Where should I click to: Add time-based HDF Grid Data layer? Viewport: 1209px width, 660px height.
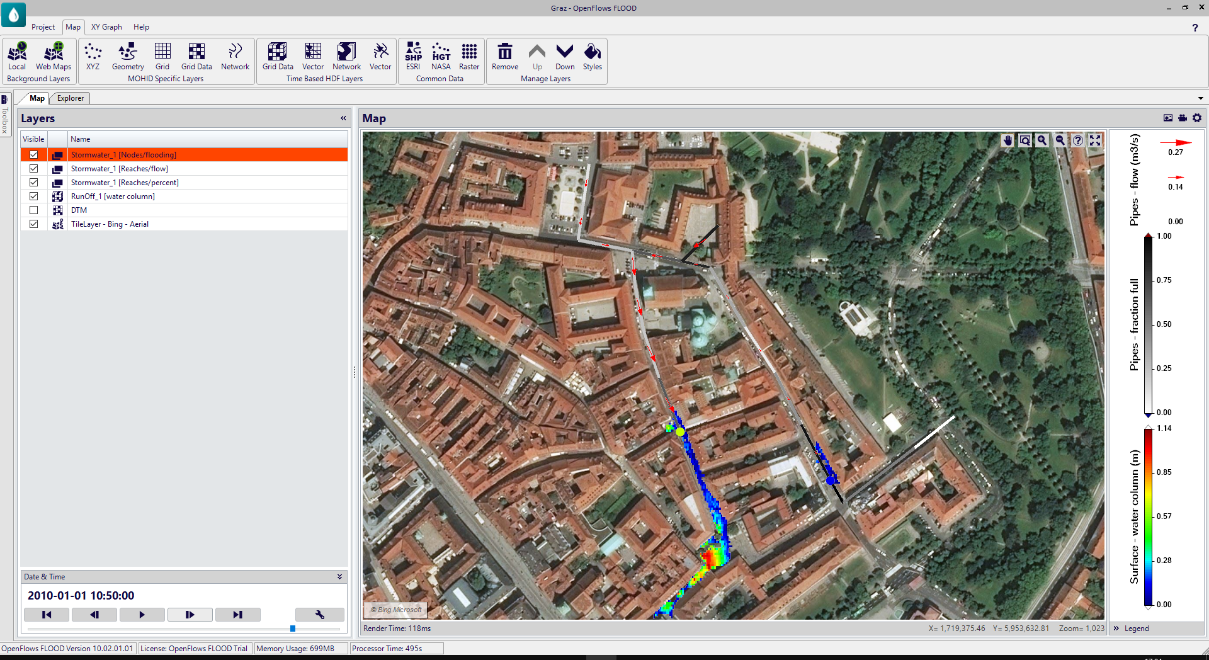click(x=278, y=57)
